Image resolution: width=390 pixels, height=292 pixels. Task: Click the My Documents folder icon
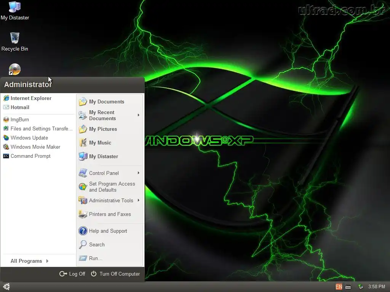click(83, 102)
